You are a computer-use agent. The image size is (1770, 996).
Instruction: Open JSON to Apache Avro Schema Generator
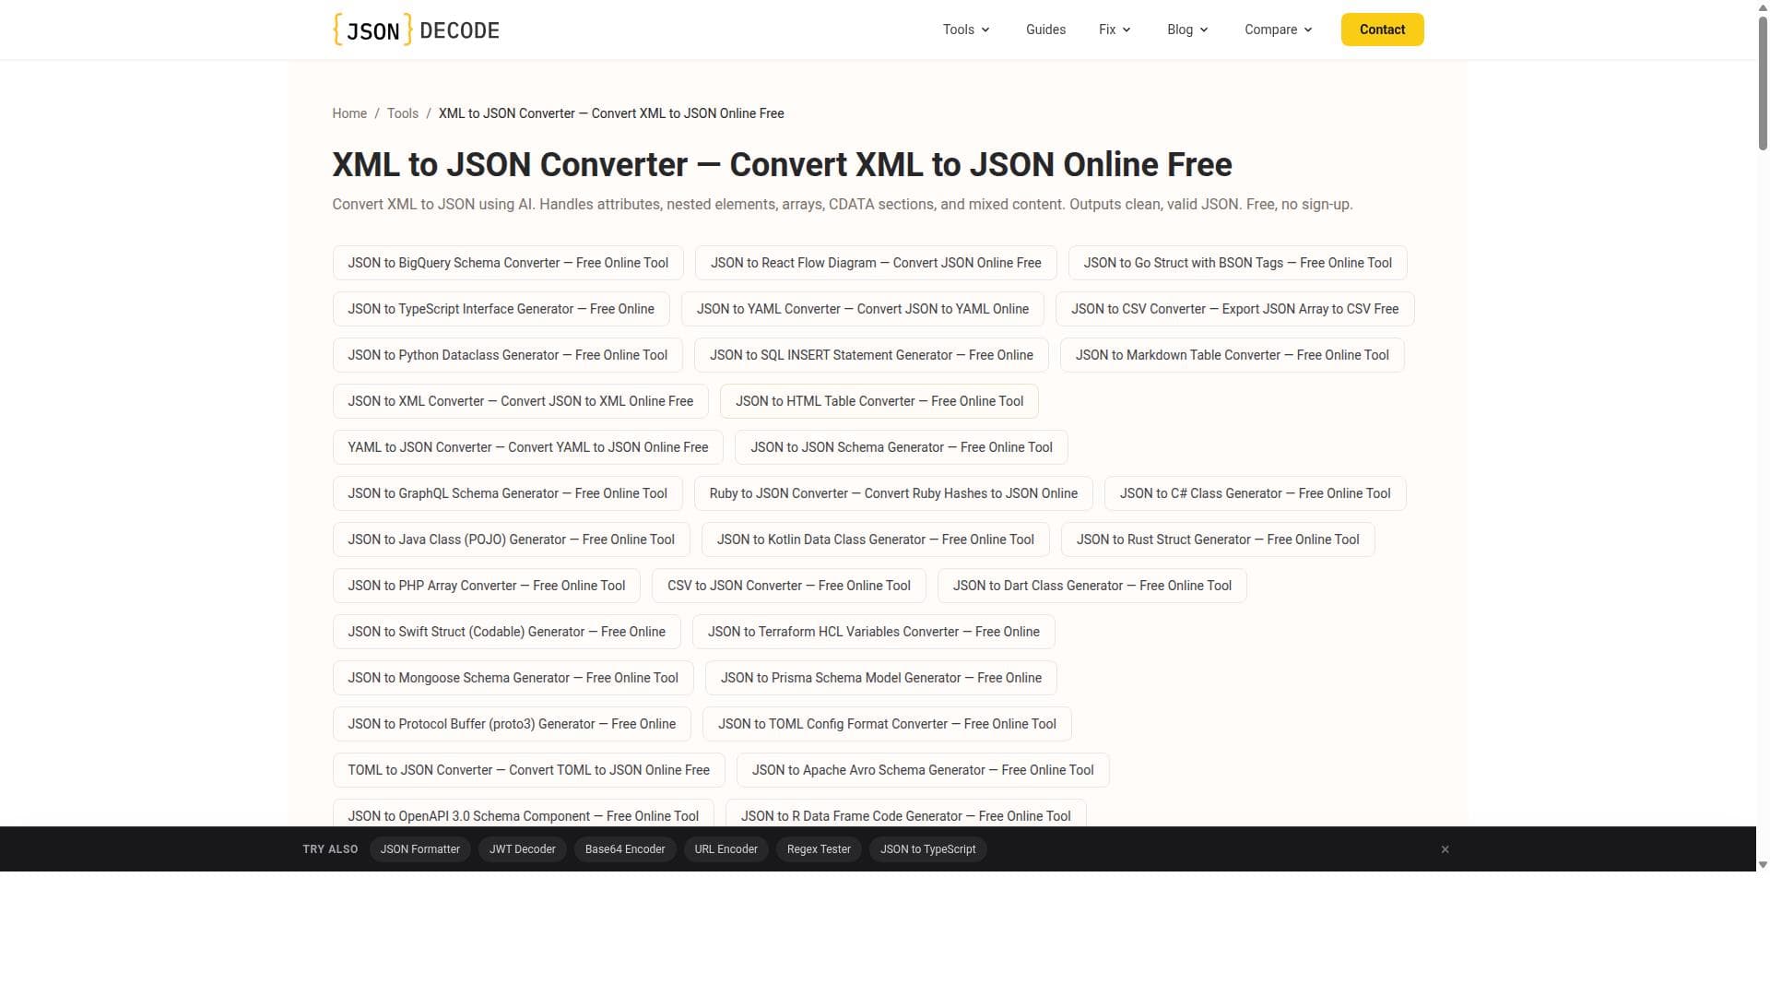(923, 770)
